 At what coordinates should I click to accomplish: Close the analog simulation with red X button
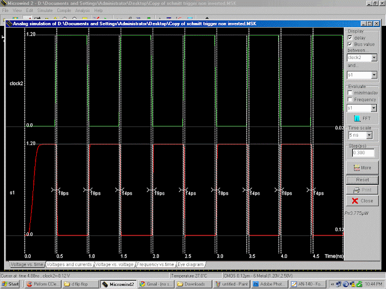click(362, 200)
